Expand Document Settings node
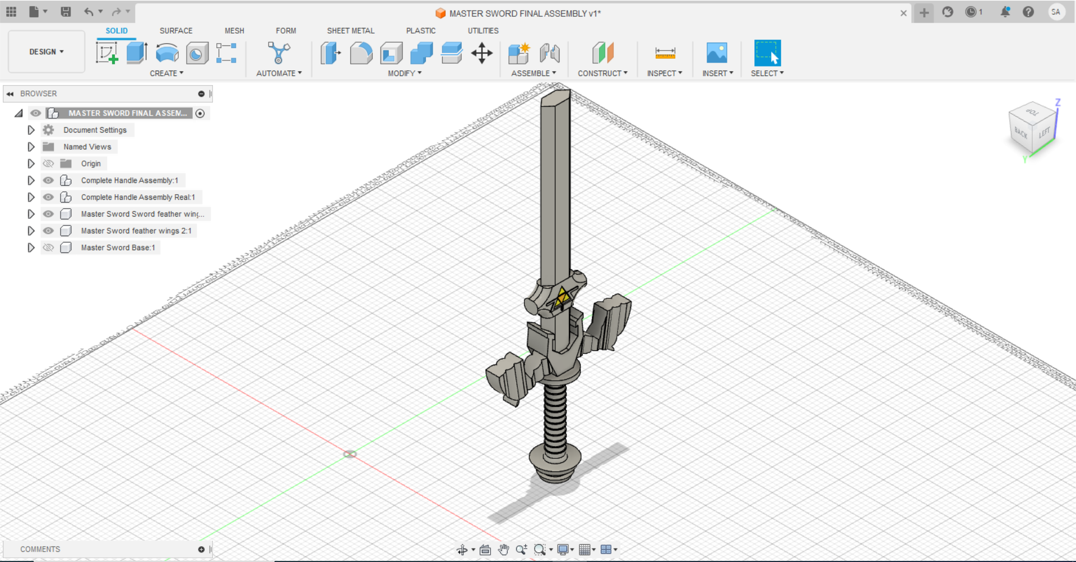Image resolution: width=1076 pixels, height=562 pixels. click(31, 130)
